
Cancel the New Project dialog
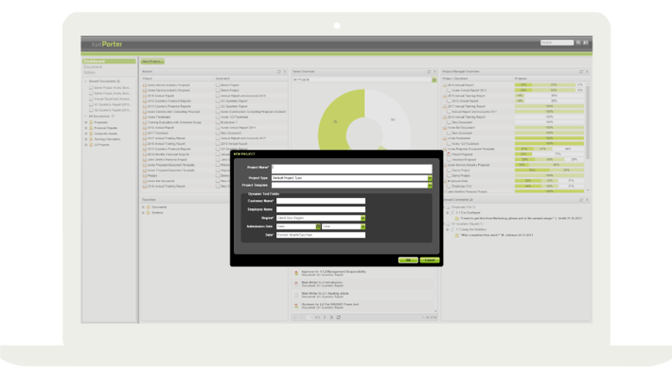[430, 260]
